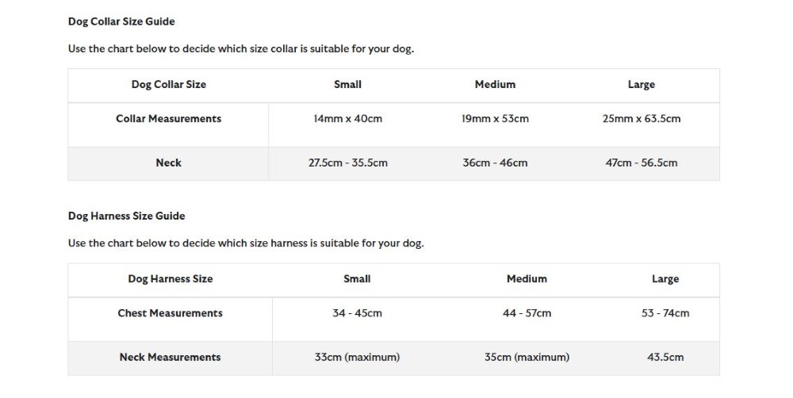Click the Dog Collar Size Guide heading

121,21
